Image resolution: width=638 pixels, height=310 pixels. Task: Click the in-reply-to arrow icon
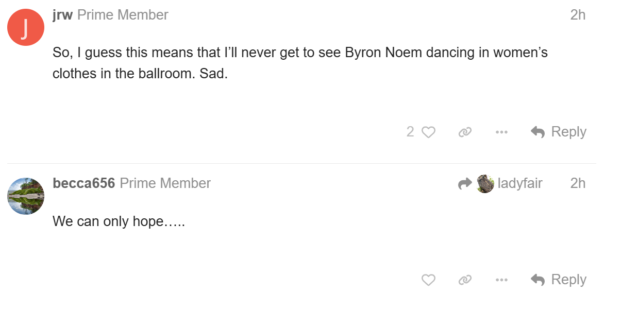click(465, 183)
